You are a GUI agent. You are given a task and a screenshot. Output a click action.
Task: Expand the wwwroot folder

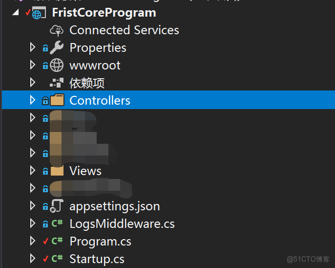(33, 66)
